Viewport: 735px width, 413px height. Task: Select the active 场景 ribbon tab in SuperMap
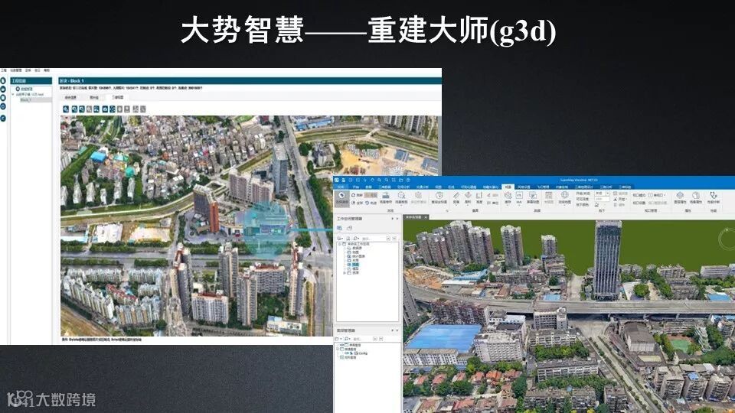click(508, 187)
